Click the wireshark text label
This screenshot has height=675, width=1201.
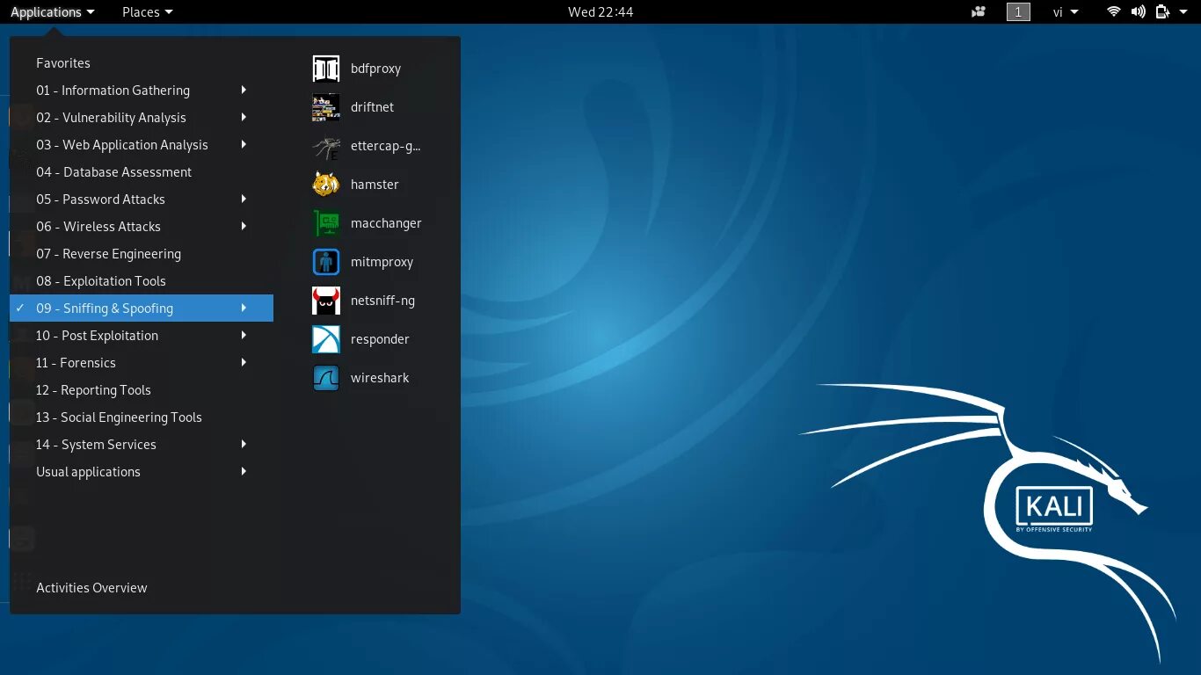click(x=380, y=378)
